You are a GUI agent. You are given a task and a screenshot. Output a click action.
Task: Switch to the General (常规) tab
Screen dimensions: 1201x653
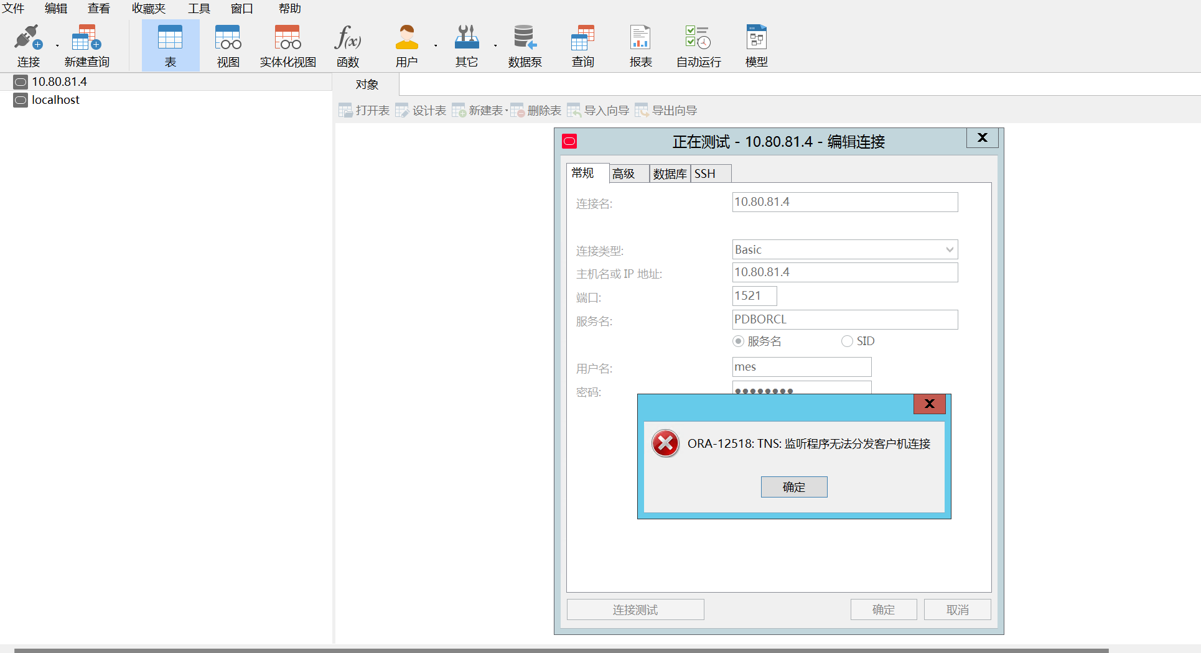(587, 173)
